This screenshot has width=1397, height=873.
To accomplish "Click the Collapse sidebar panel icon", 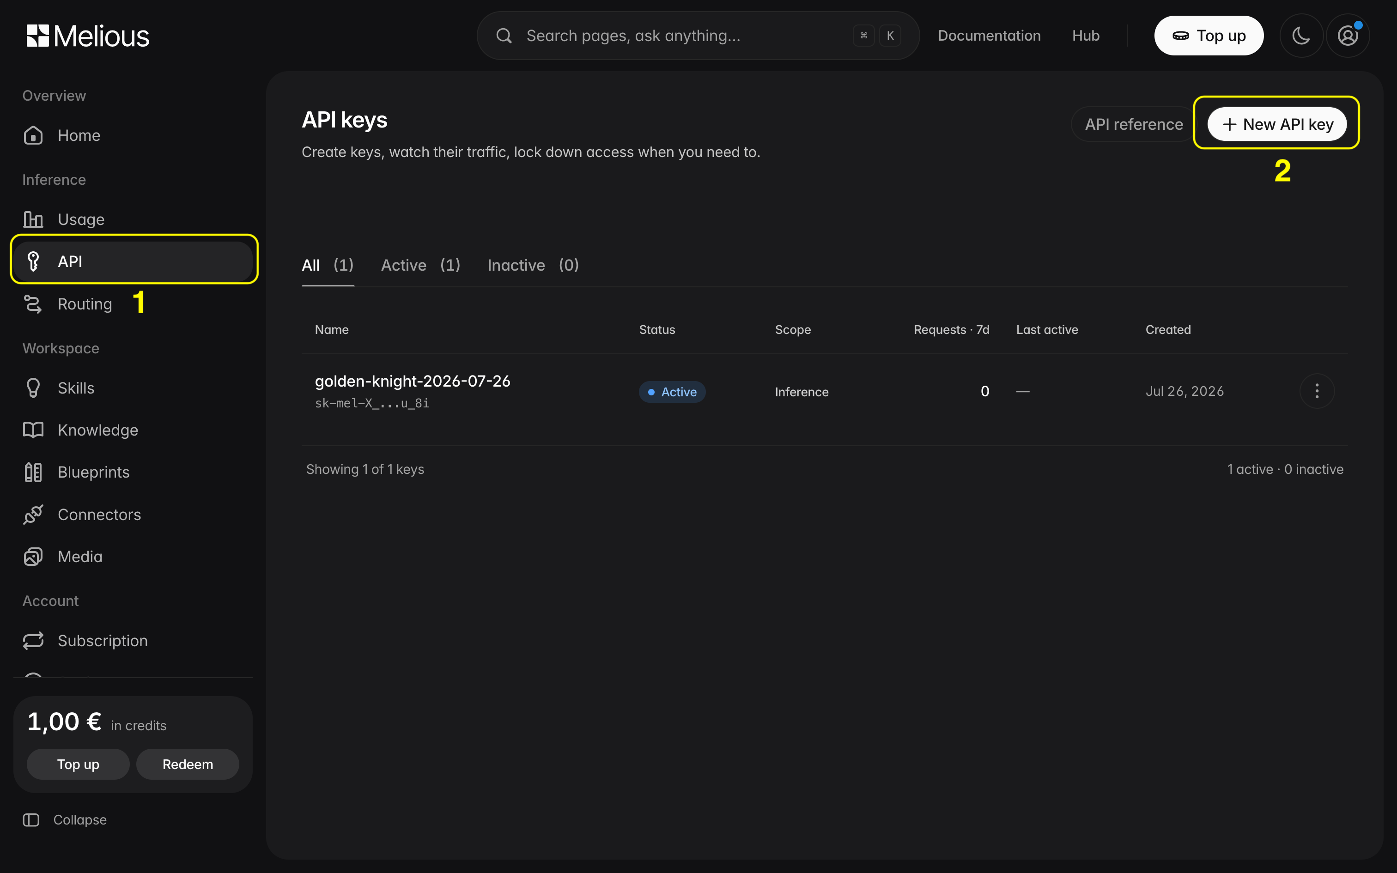I will click(31, 820).
